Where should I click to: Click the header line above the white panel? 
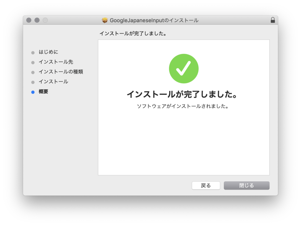click(x=133, y=34)
